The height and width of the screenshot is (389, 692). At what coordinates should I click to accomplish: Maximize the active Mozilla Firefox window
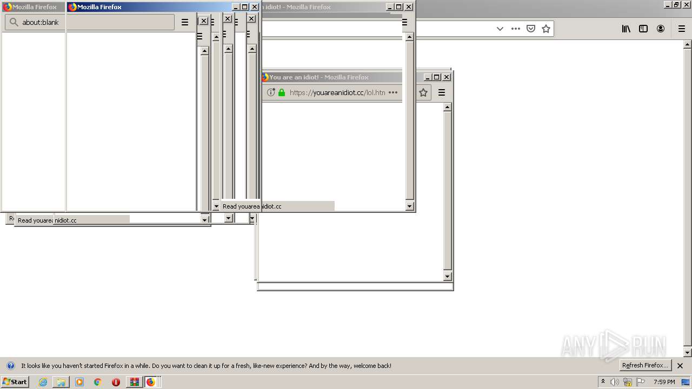[x=245, y=7]
